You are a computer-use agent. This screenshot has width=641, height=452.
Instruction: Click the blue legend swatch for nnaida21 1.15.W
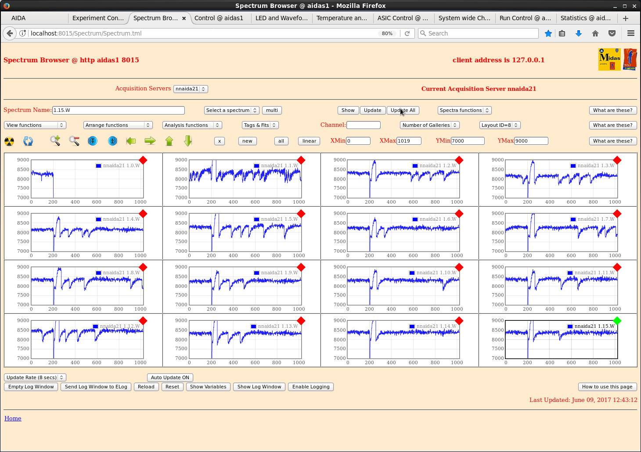[570, 326]
